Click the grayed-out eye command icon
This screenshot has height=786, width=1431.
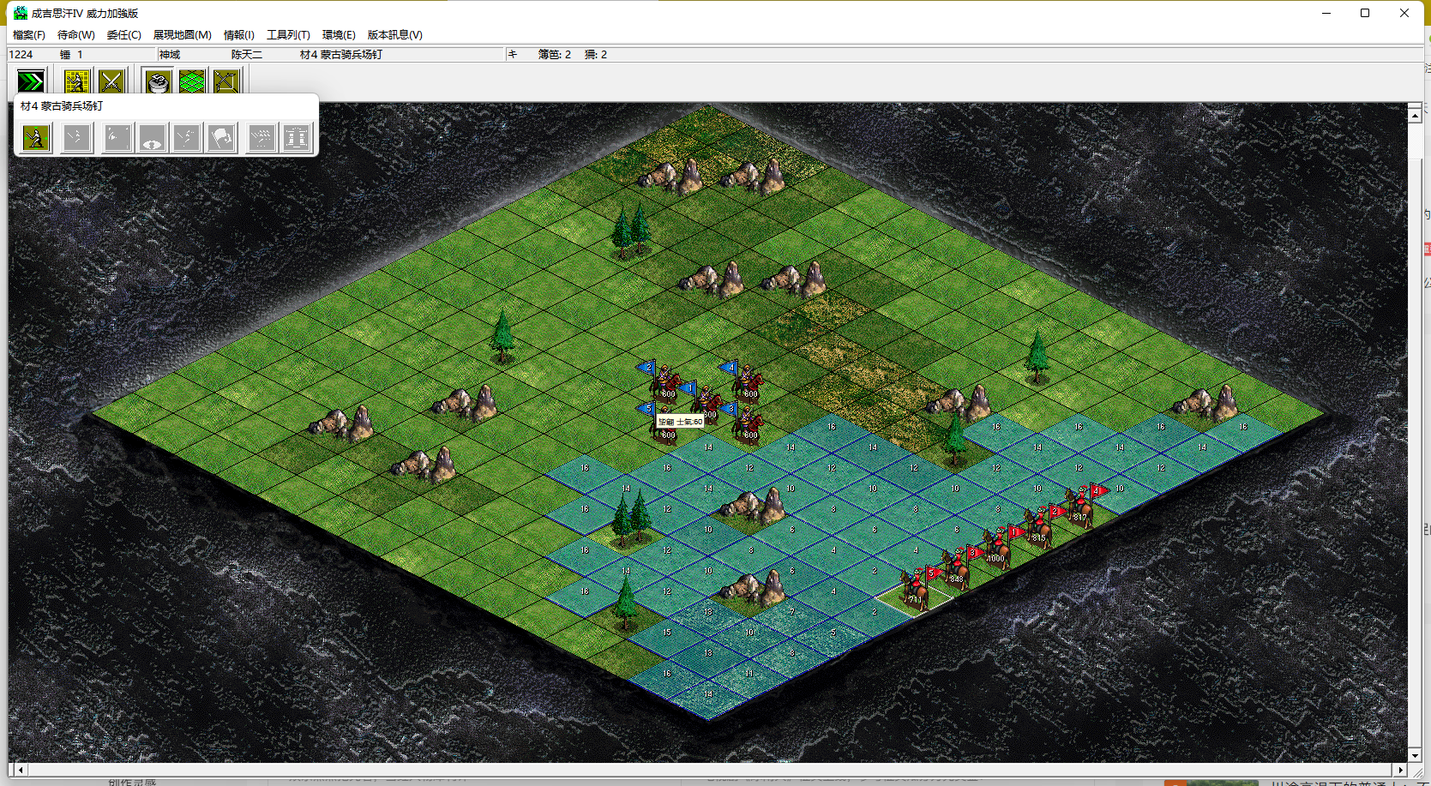[x=152, y=137]
